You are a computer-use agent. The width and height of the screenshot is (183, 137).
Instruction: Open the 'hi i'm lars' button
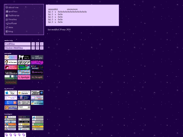click(x=11, y=62)
